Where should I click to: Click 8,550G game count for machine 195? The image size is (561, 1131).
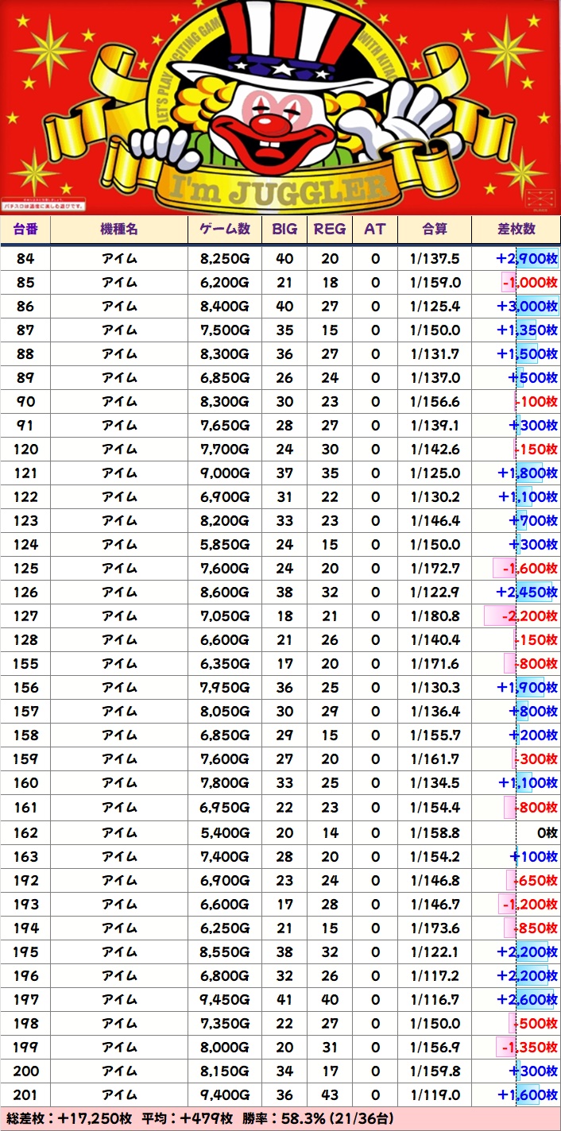(226, 952)
